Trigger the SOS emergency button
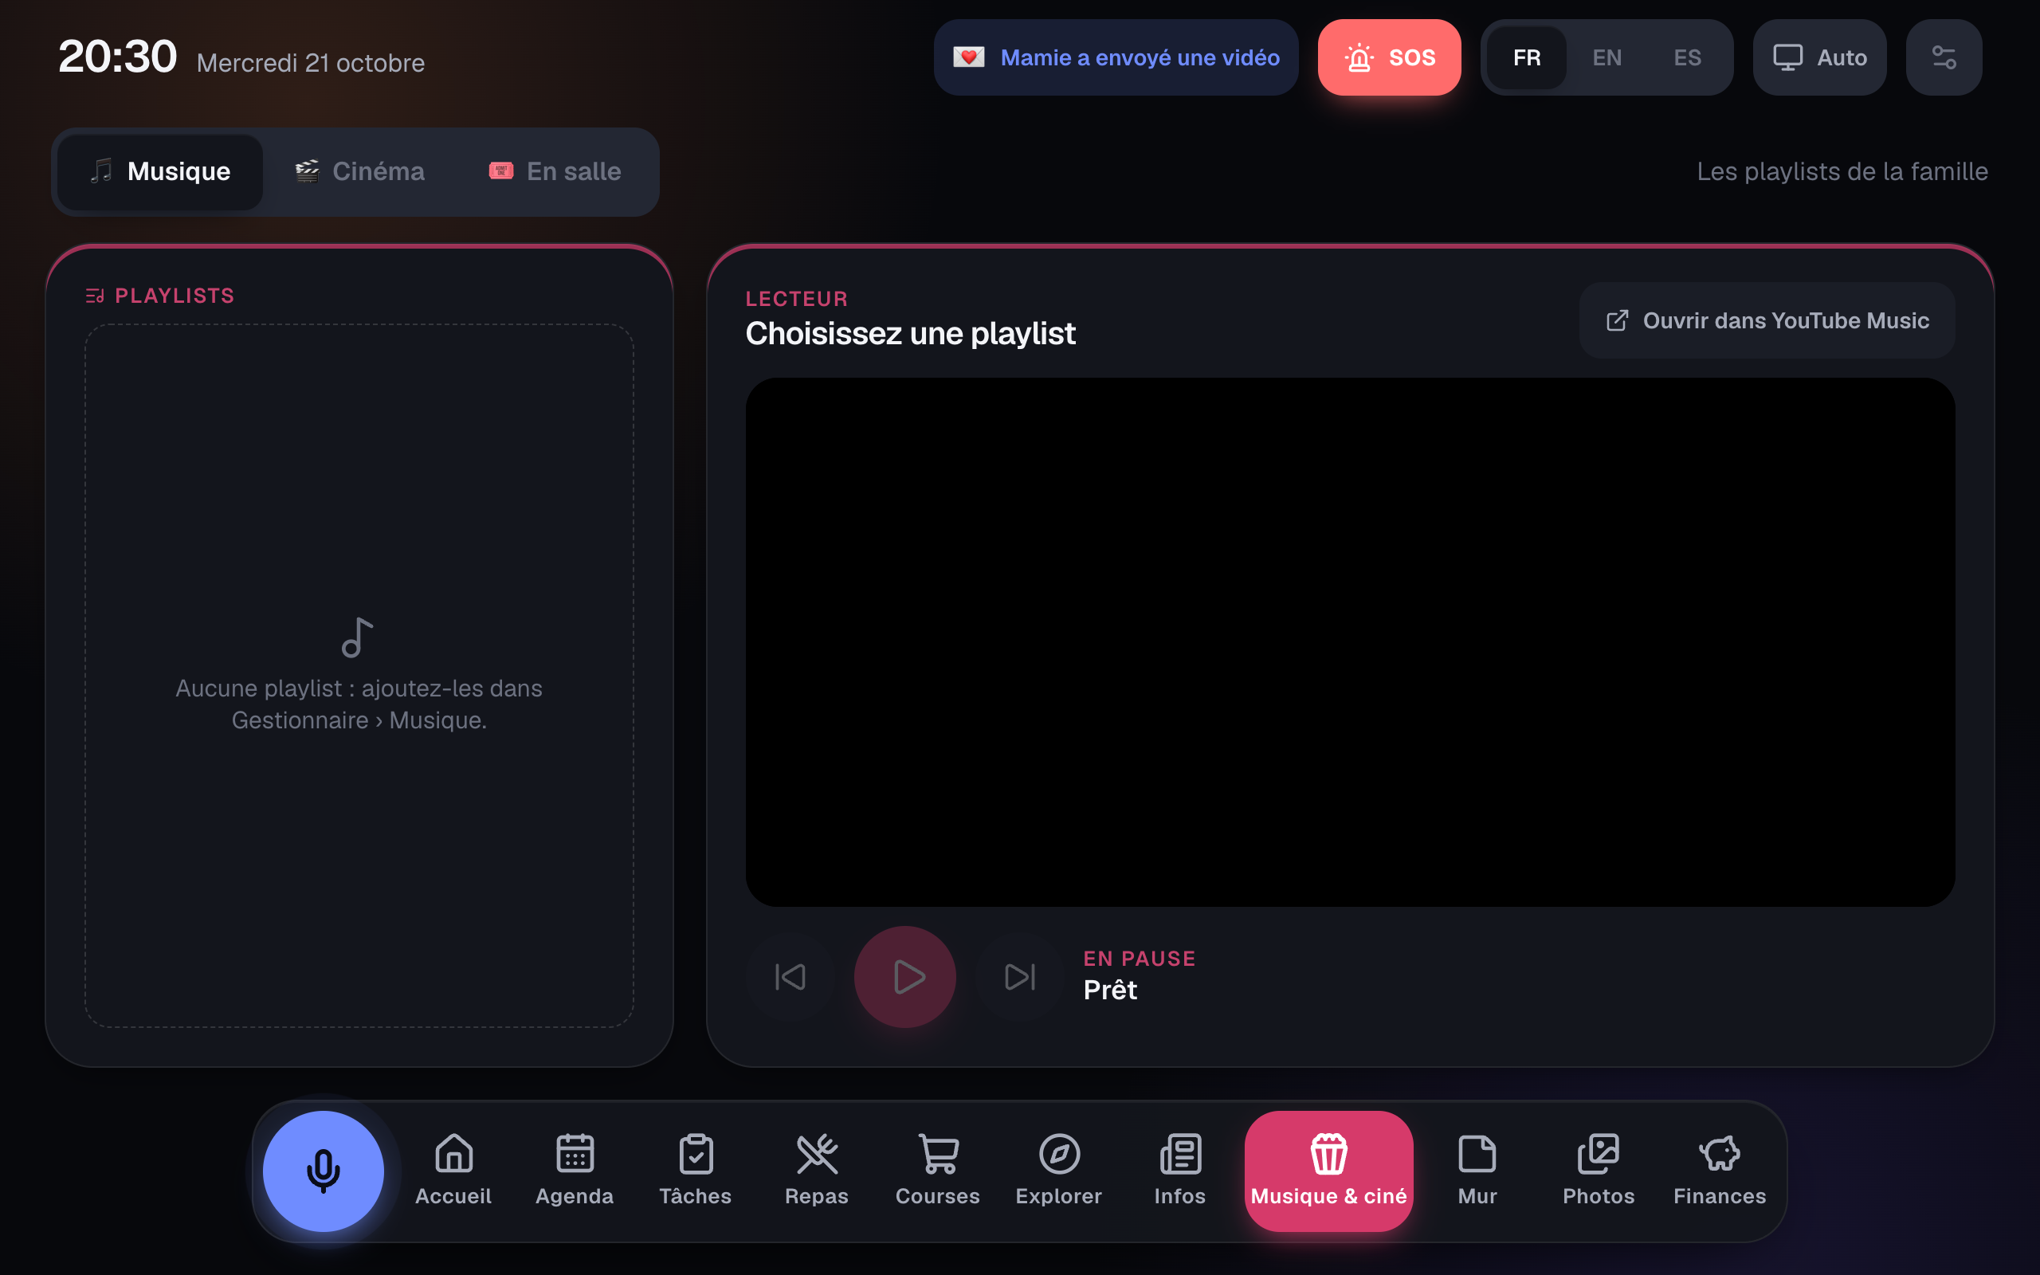This screenshot has width=2040, height=1275. [1389, 57]
